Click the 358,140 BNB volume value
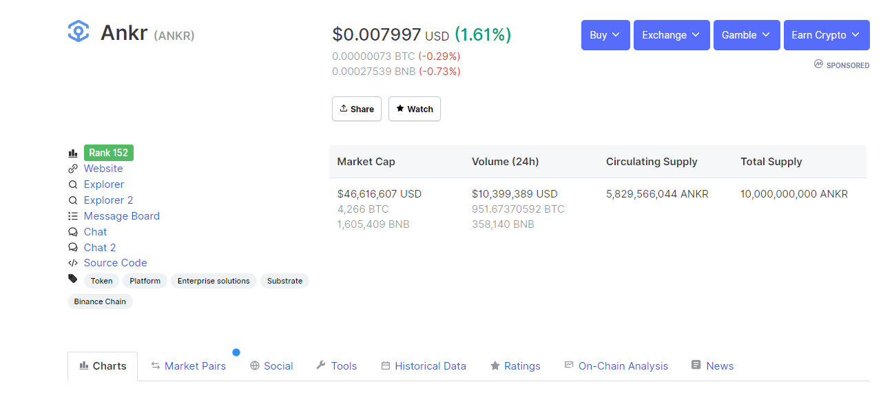The width and height of the screenshot is (894, 404). (x=503, y=224)
